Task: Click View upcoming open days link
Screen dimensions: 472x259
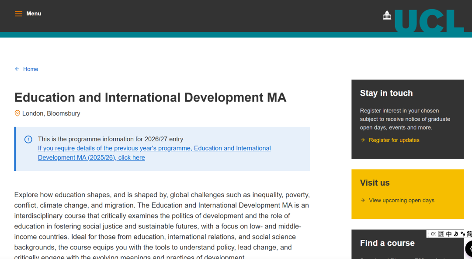Action: [x=401, y=201]
